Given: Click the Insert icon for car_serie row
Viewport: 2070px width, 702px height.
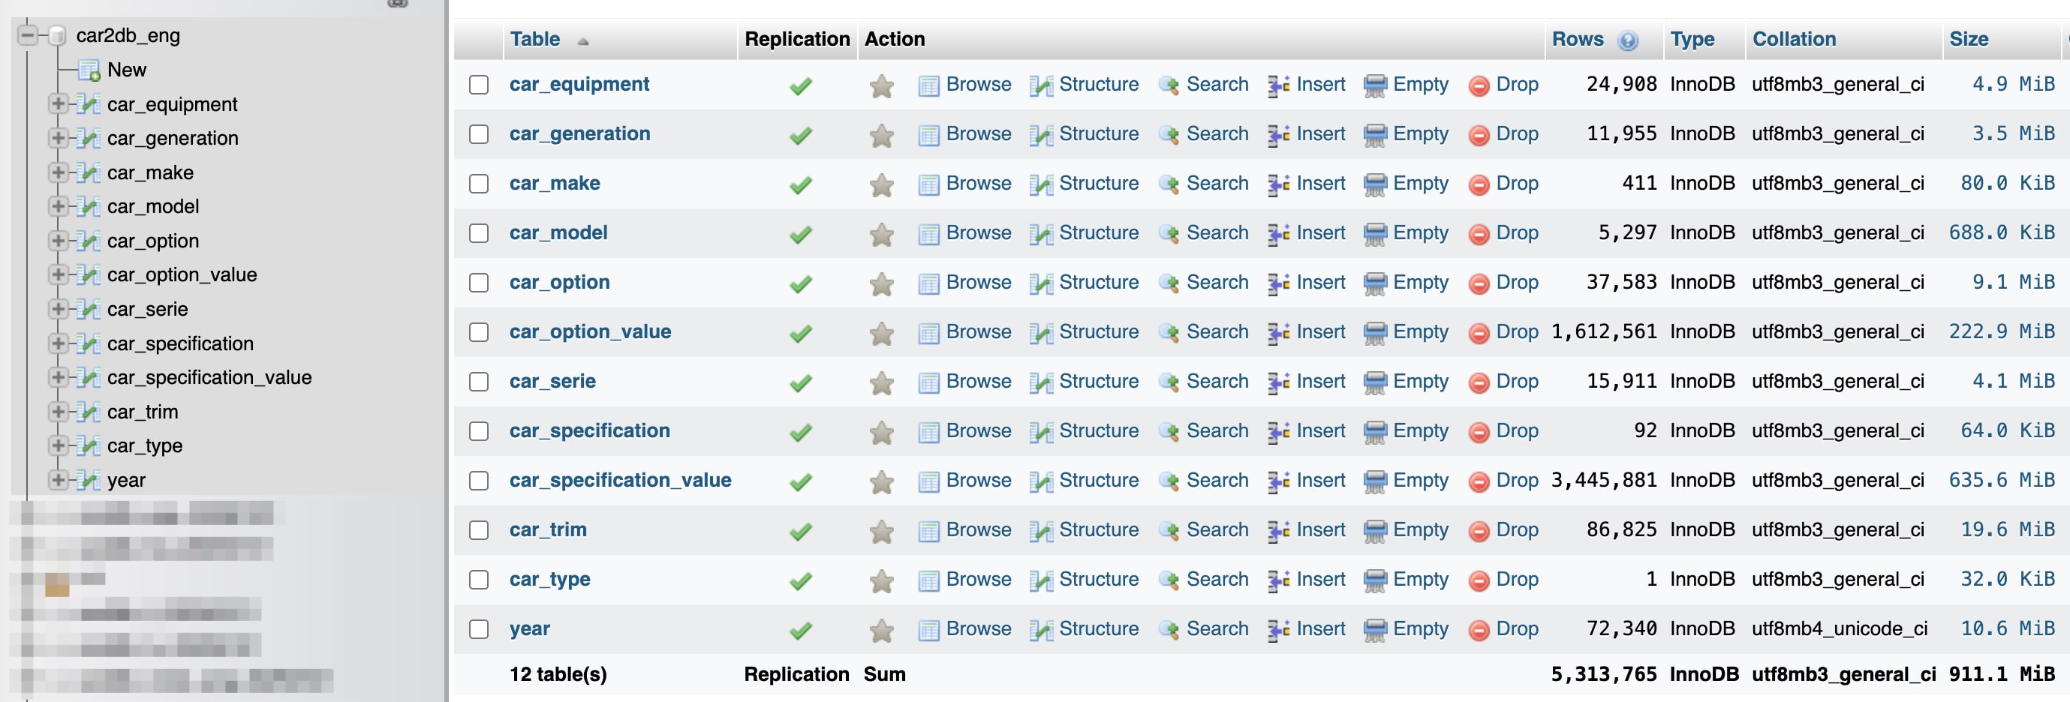Looking at the screenshot, I should pos(1278,383).
